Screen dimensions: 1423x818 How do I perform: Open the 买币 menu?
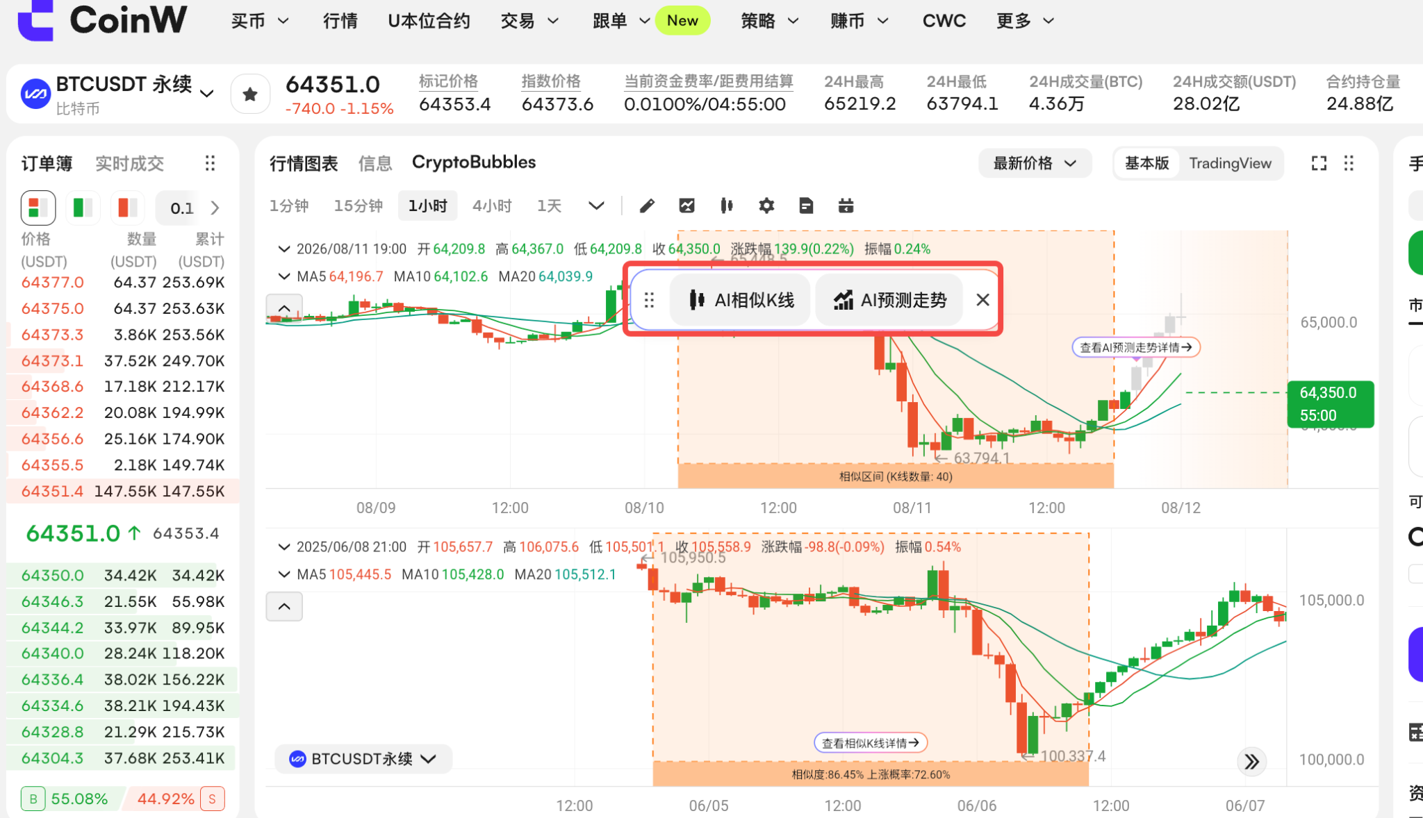[260, 21]
